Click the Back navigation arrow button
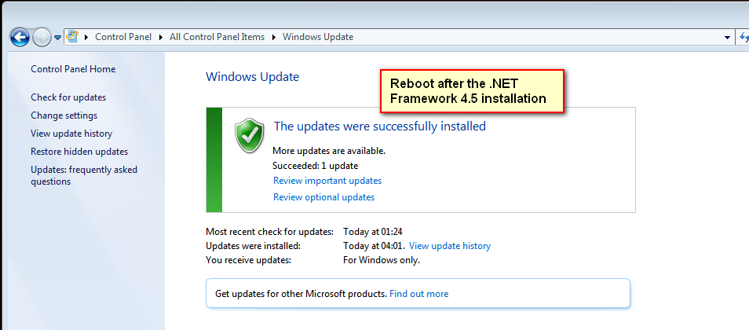 (x=20, y=37)
